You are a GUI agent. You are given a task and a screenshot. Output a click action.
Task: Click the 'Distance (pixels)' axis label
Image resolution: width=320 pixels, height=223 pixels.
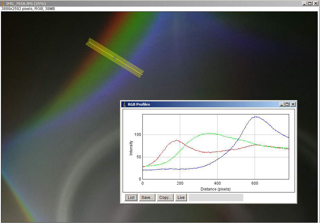click(x=216, y=189)
